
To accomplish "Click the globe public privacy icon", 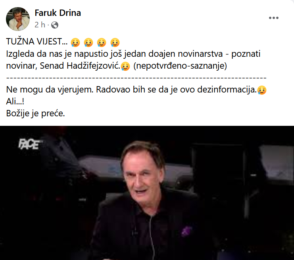I will [55, 25].
